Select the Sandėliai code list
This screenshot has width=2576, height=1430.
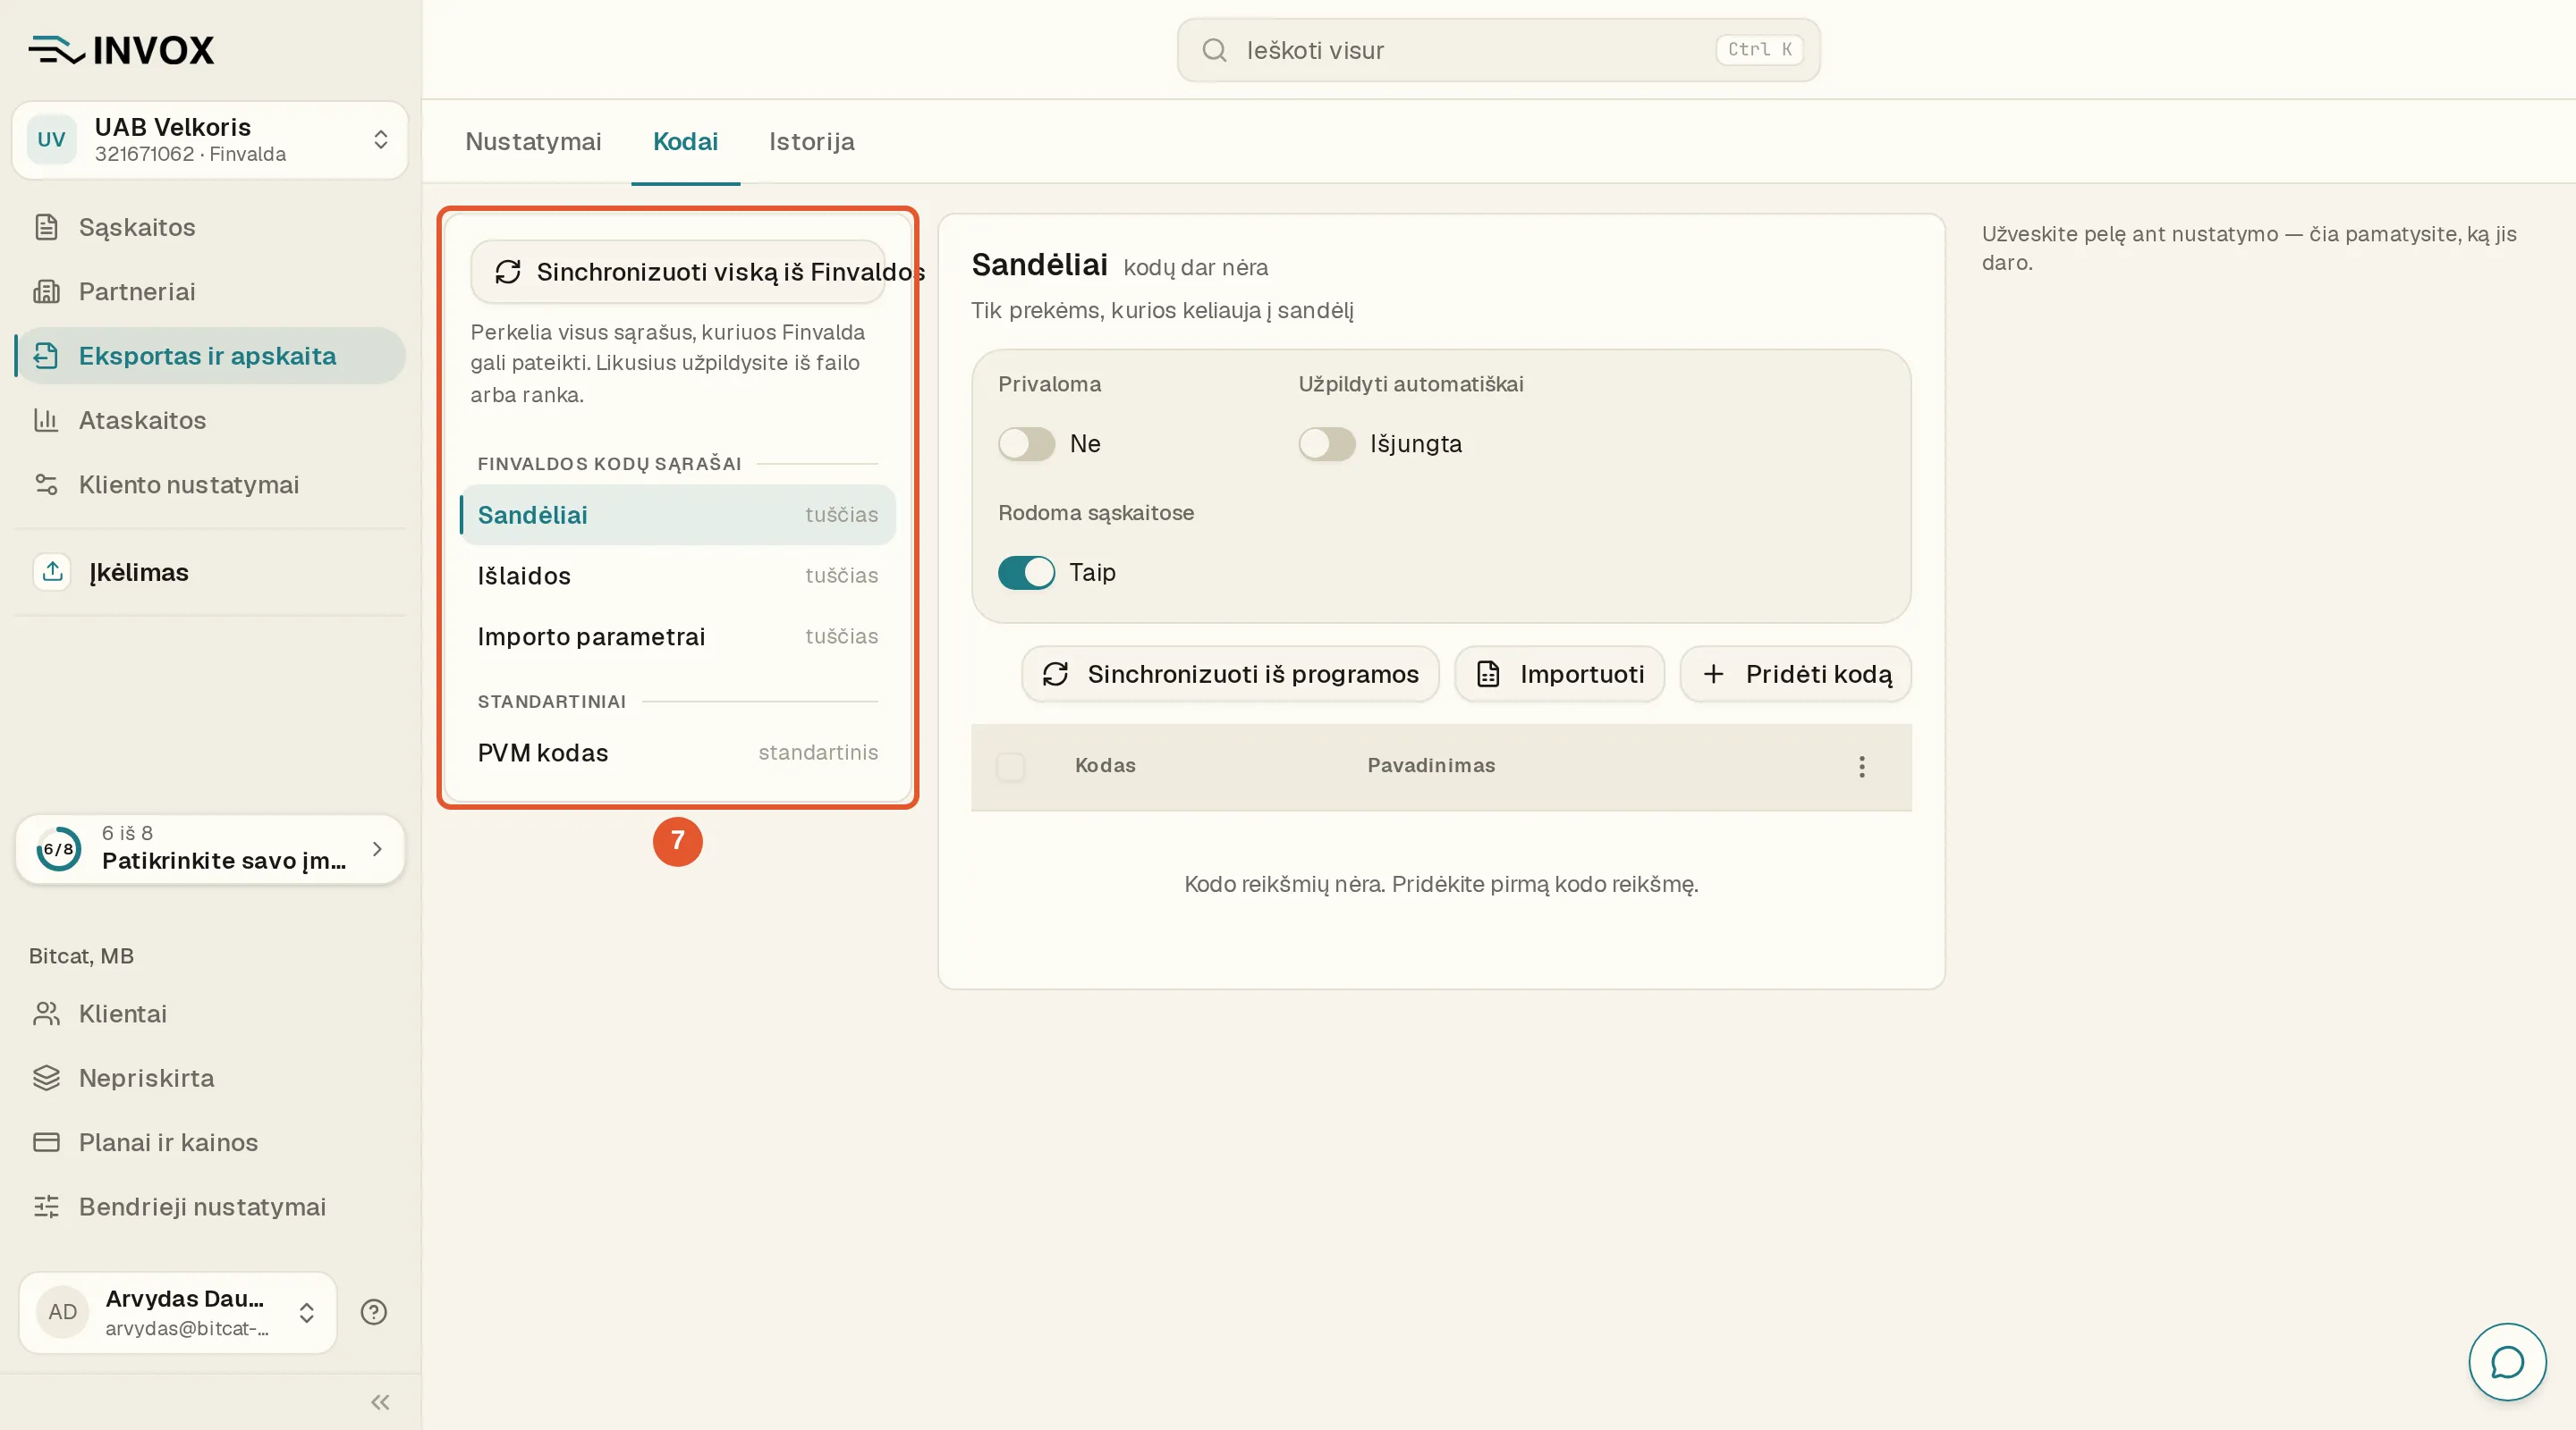tap(677, 515)
